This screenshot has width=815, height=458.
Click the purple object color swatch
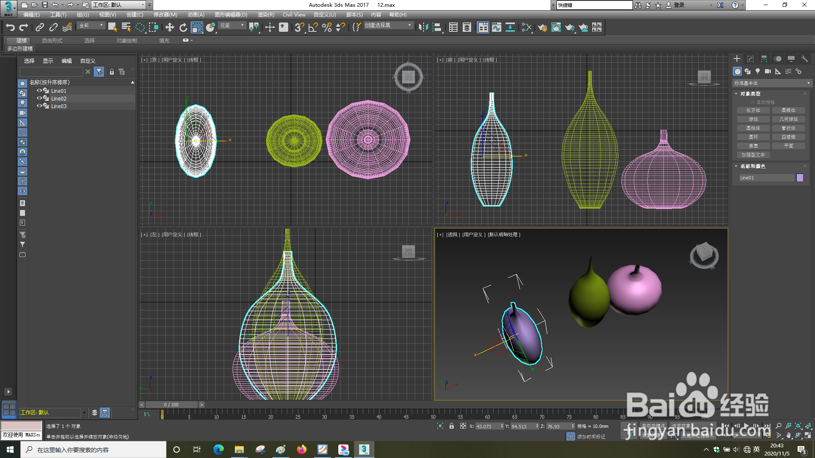click(x=800, y=178)
